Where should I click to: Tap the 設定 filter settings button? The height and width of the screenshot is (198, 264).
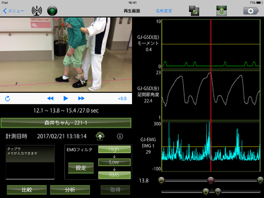81,168
